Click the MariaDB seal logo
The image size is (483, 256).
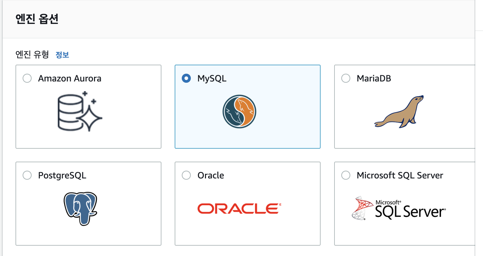click(399, 112)
